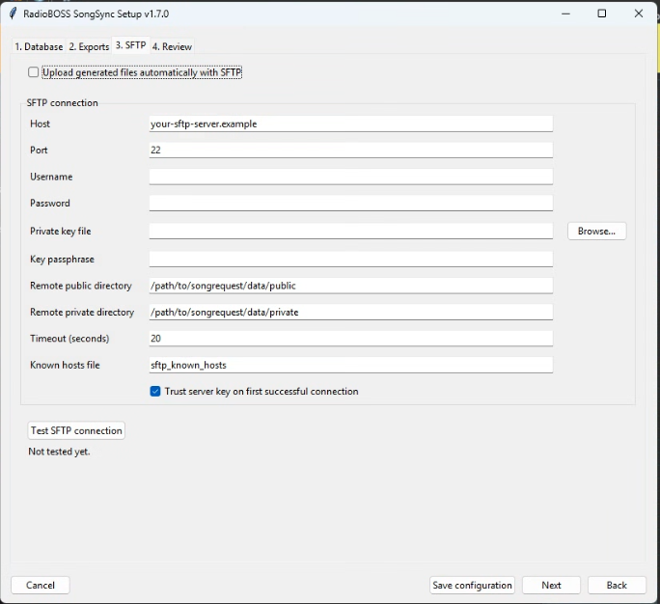This screenshot has height=604, width=660.
Task: Open the 1. Database tab
Action: point(39,46)
